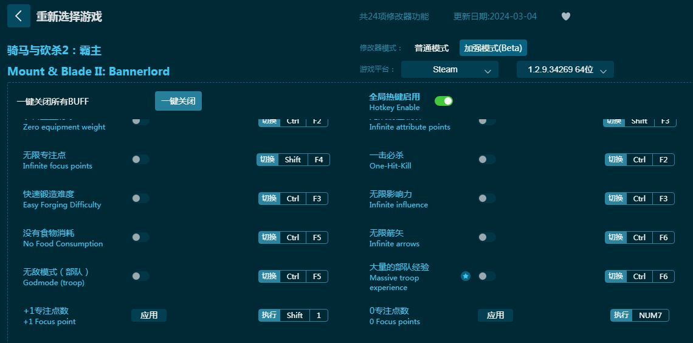The width and height of the screenshot is (693, 343).
Task: Click the star icon beside Massive troop experience
Action: click(466, 276)
